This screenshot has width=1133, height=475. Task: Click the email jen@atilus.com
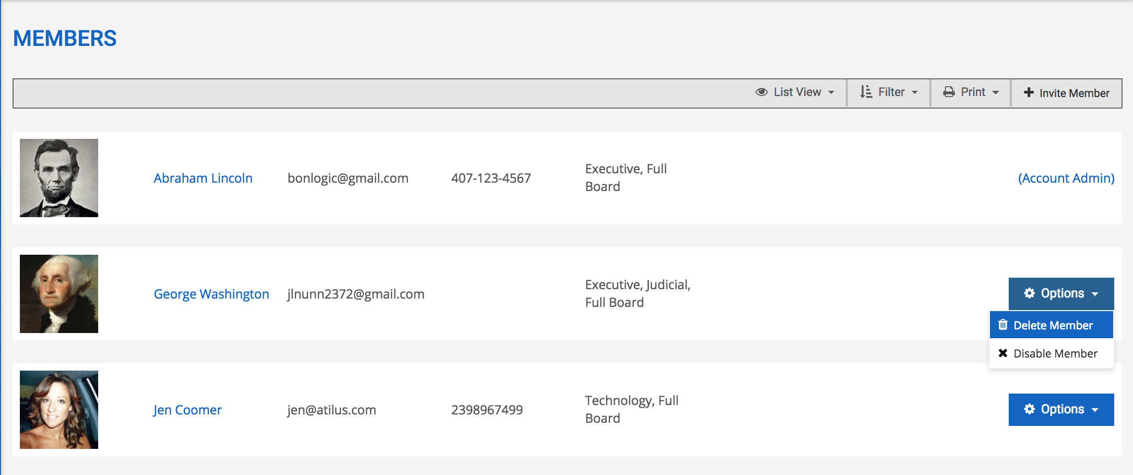pos(332,410)
